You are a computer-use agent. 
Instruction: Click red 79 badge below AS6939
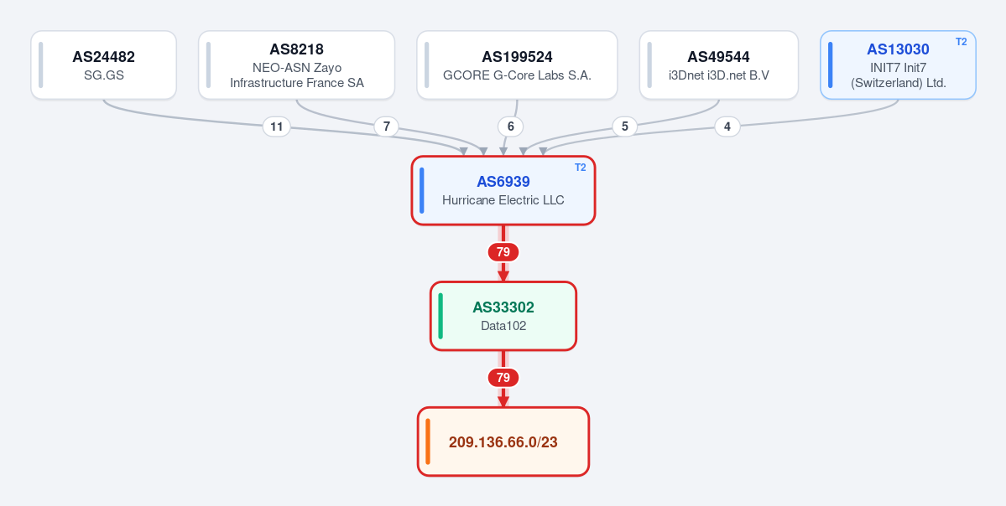(x=503, y=252)
